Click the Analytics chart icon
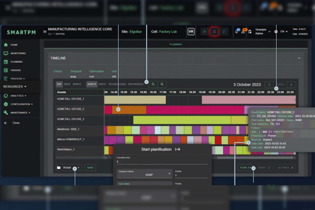This screenshot has width=315, height=210. [x=6, y=96]
